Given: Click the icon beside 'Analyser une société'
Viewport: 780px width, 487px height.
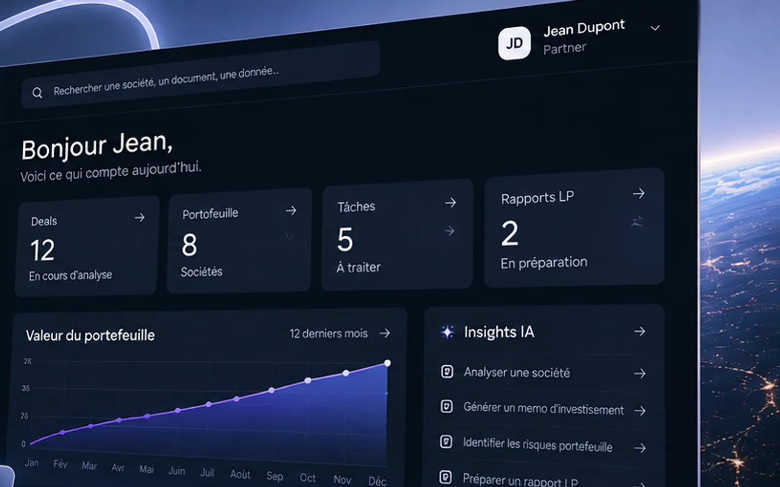Looking at the screenshot, I should (447, 372).
